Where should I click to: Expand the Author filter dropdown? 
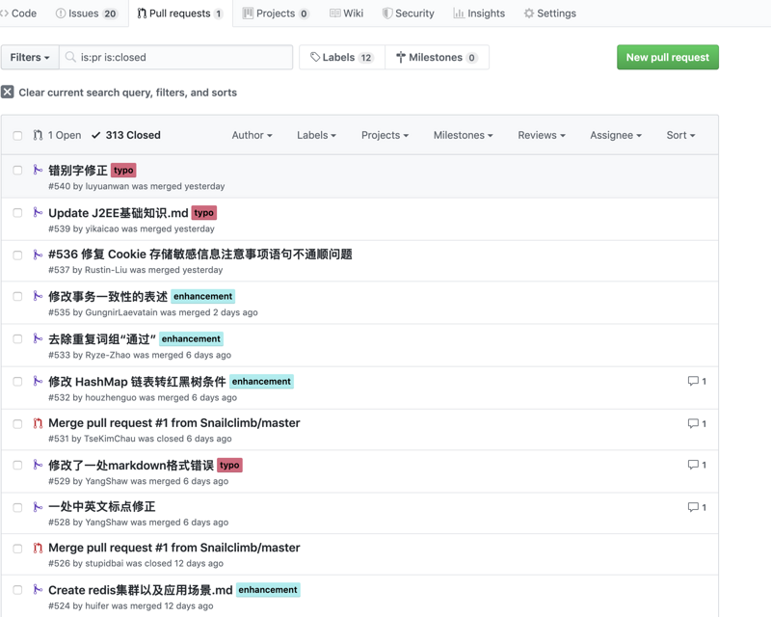(x=252, y=135)
